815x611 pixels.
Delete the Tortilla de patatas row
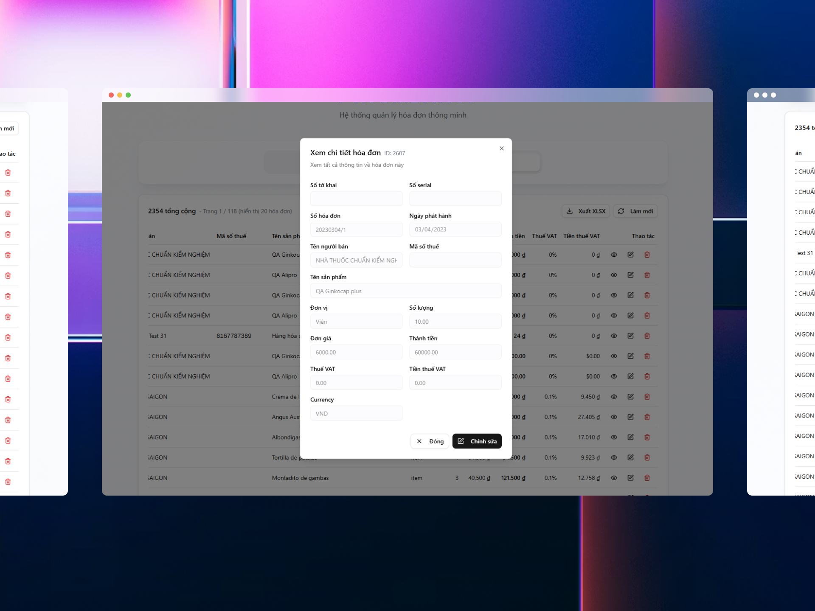click(x=647, y=457)
